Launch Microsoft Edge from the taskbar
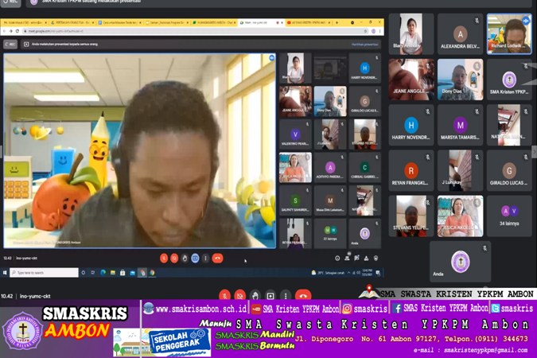537x358 pixels. click(103, 273)
